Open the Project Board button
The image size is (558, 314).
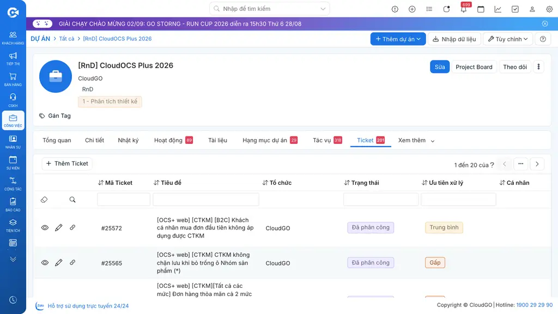coord(474,67)
